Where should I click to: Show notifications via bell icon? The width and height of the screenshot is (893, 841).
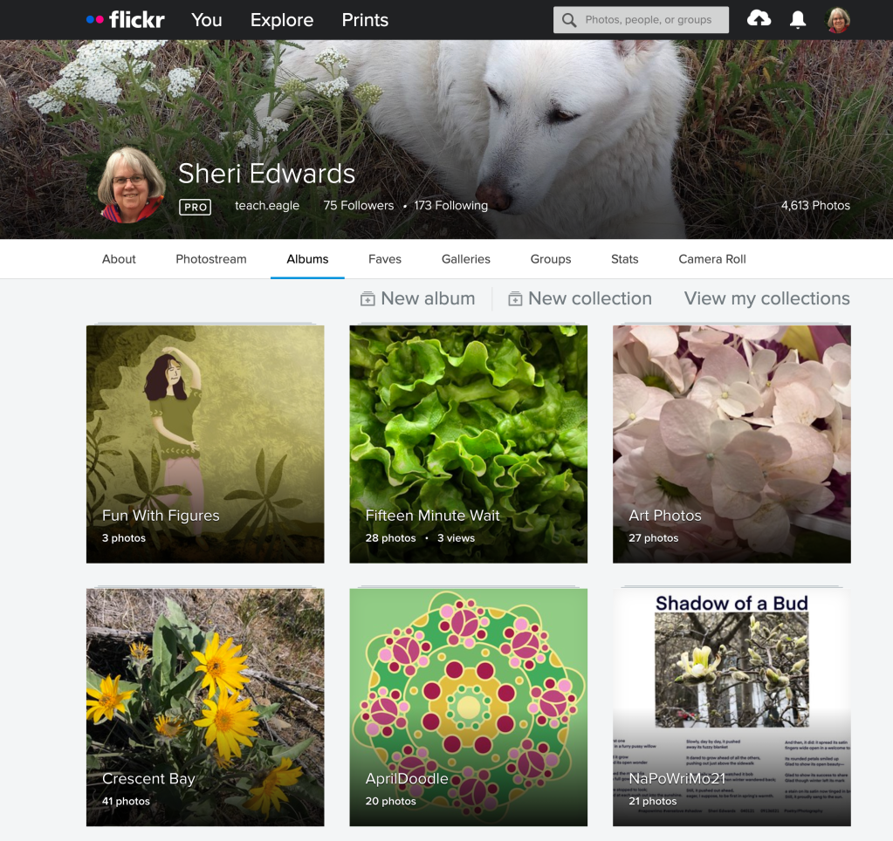click(x=798, y=20)
